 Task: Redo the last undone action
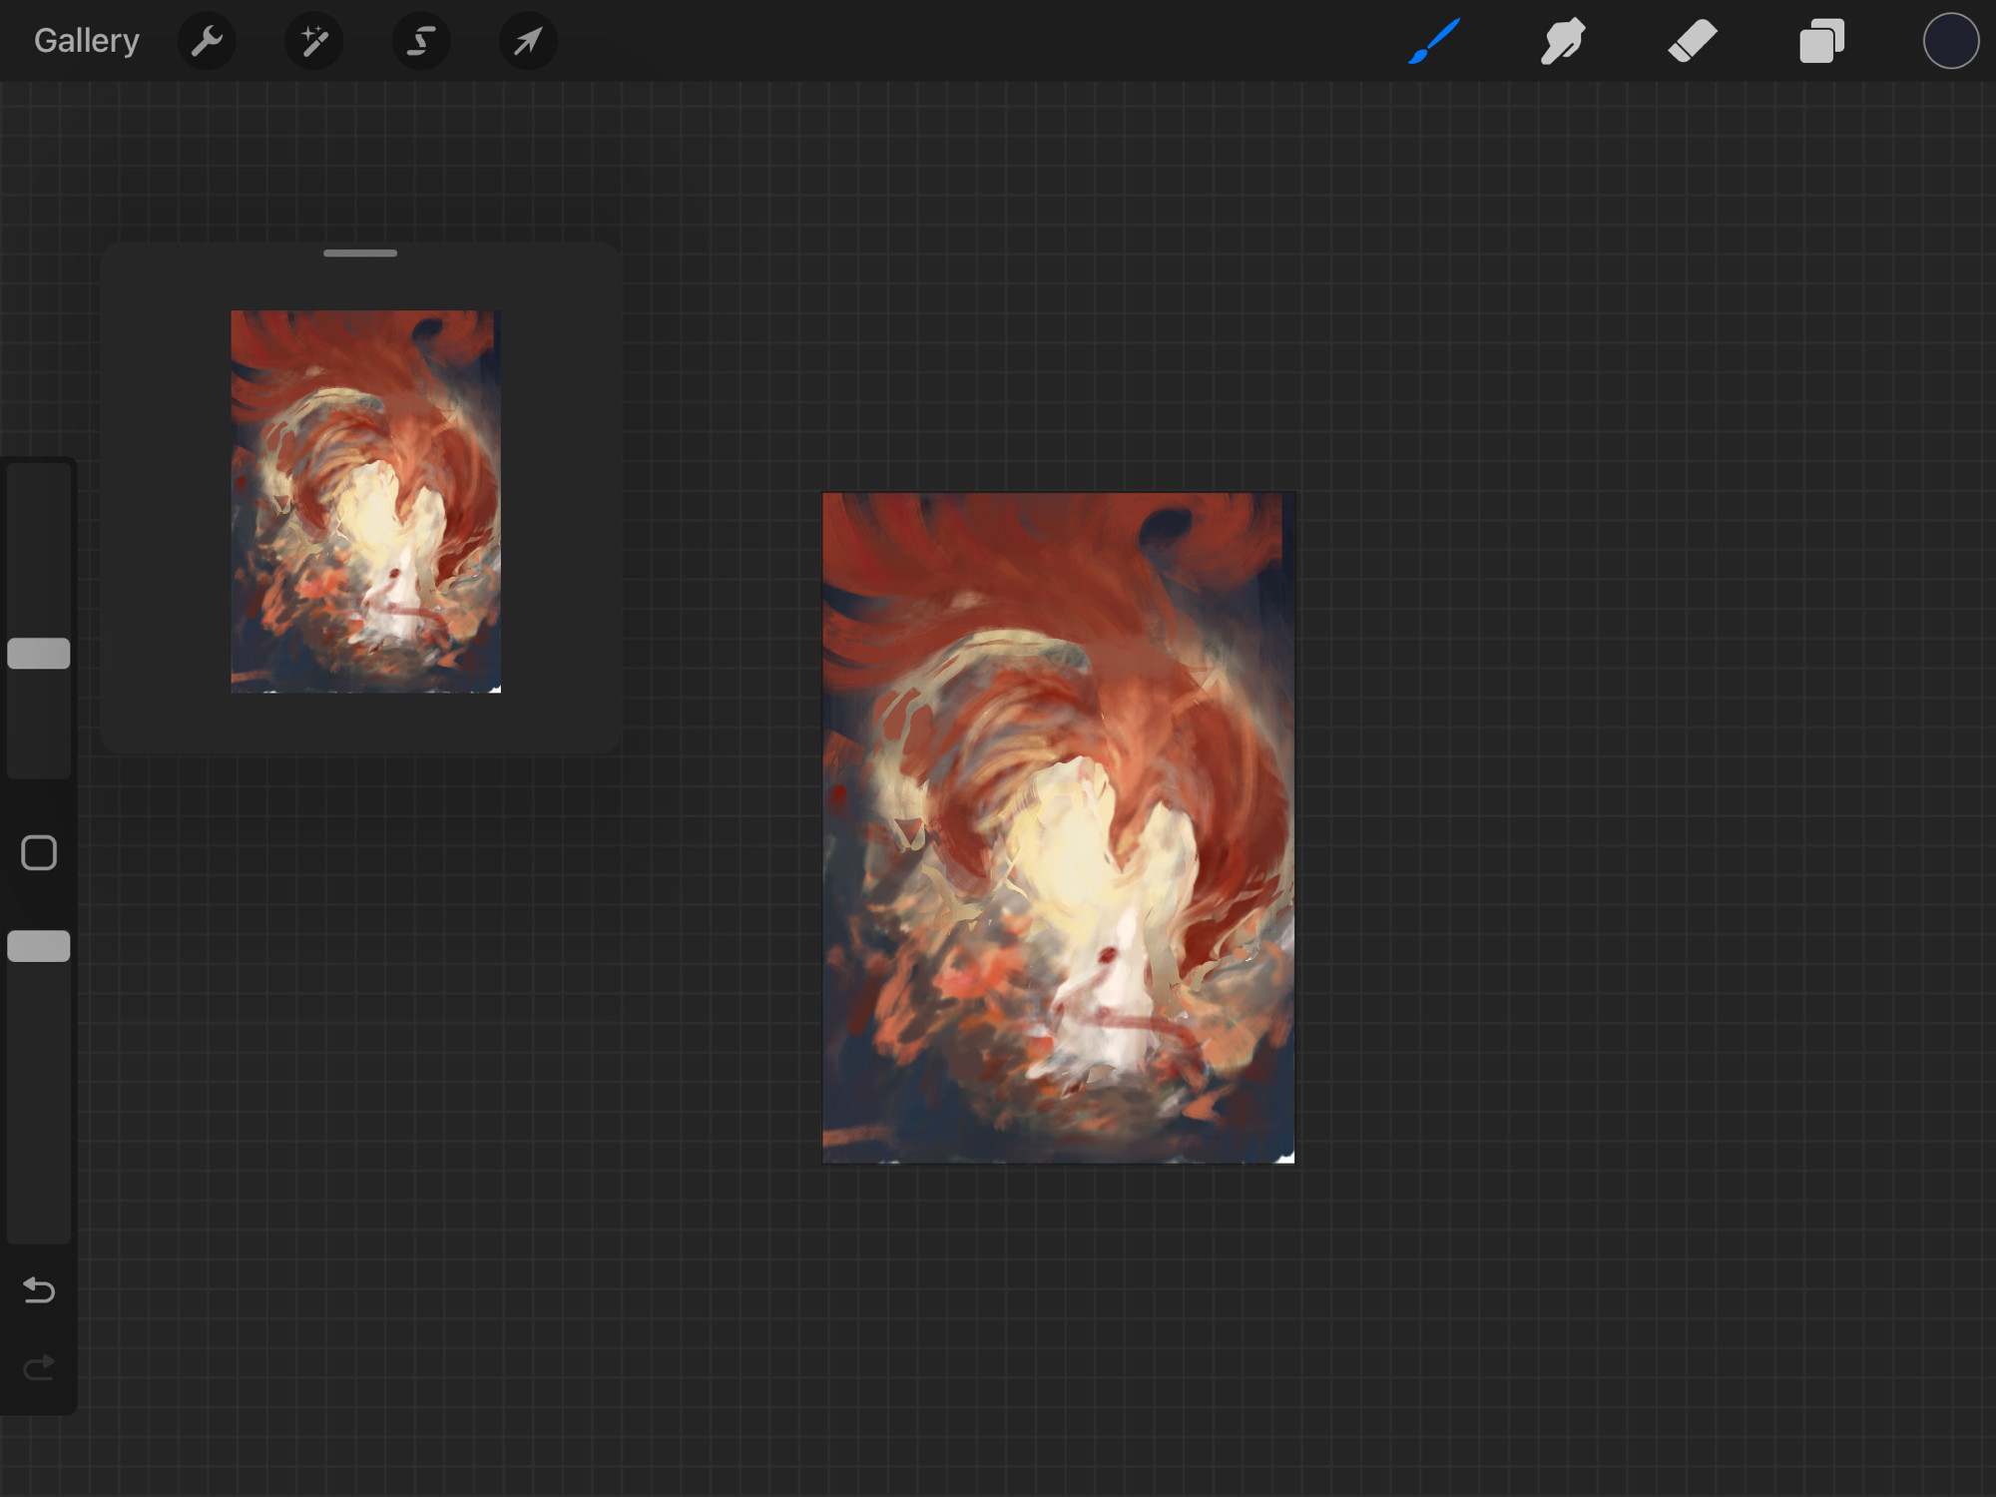pyautogui.click(x=39, y=1367)
